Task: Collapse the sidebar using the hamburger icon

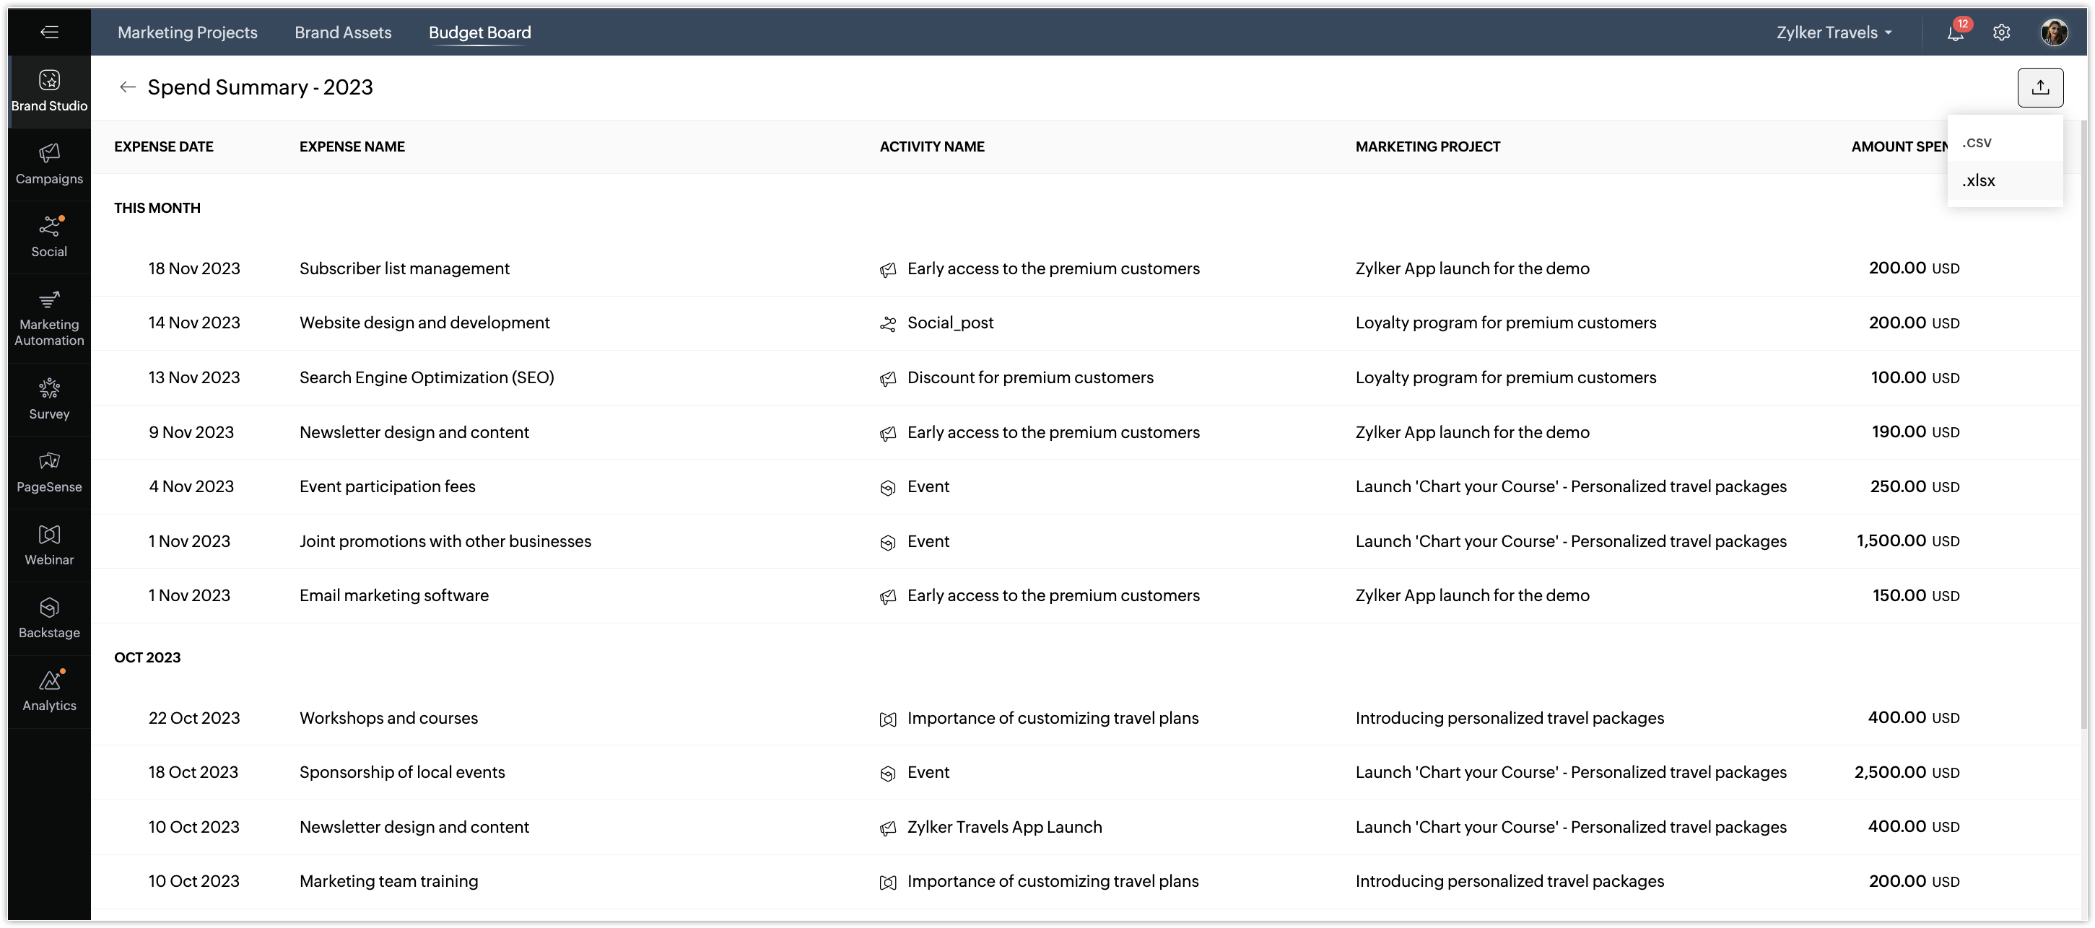Action: point(49,32)
